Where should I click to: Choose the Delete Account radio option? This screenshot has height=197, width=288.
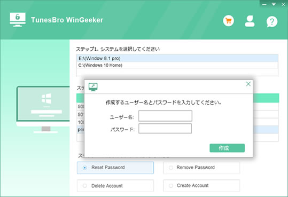115,186
